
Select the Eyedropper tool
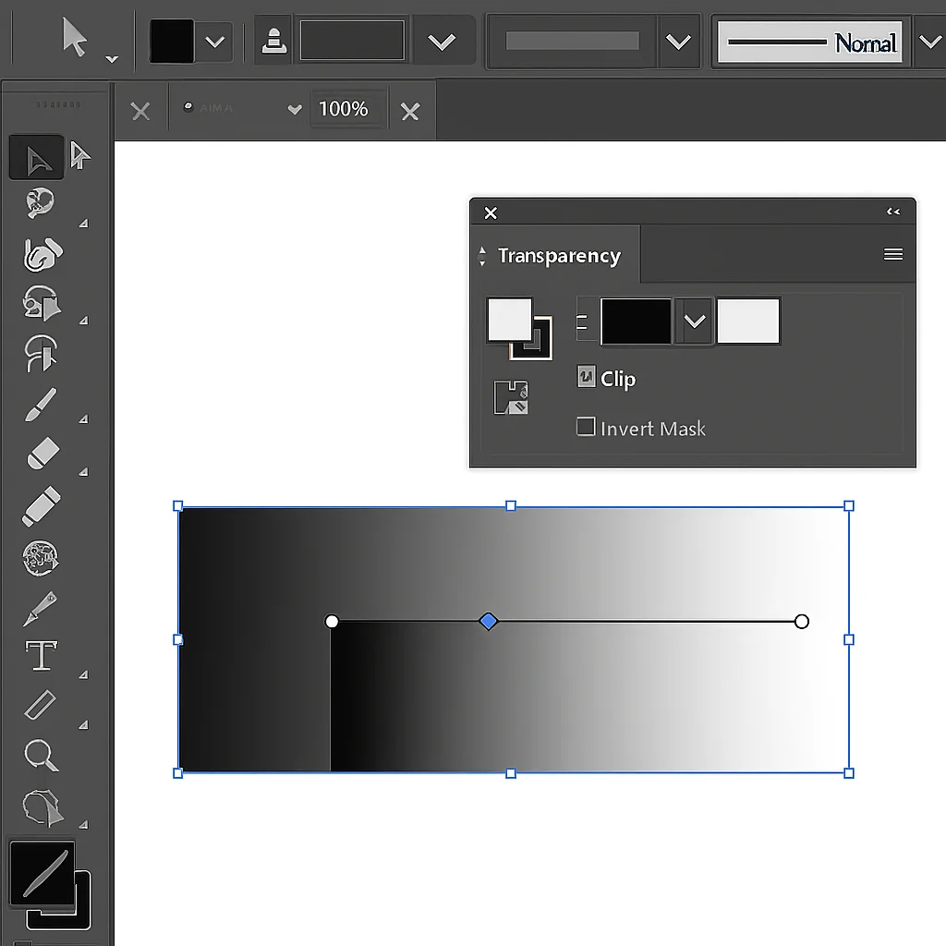click(40, 608)
